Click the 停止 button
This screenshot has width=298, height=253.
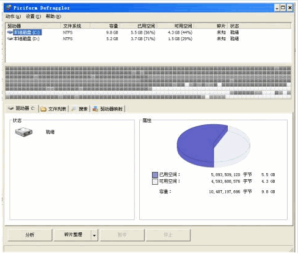(168, 235)
